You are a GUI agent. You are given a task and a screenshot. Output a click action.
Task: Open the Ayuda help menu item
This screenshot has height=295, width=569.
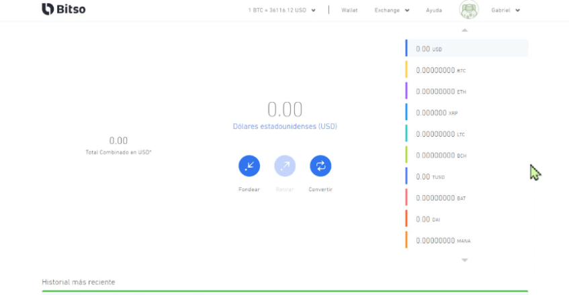coord(434,10)
